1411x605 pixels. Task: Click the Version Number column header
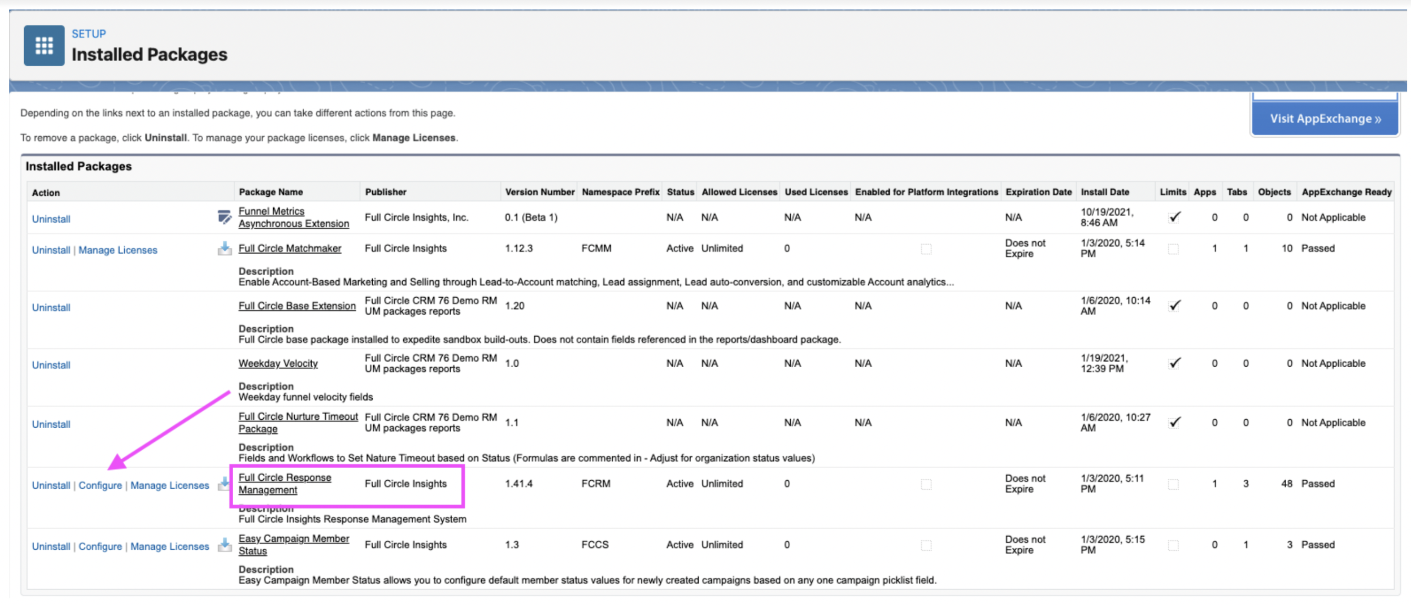540,192
